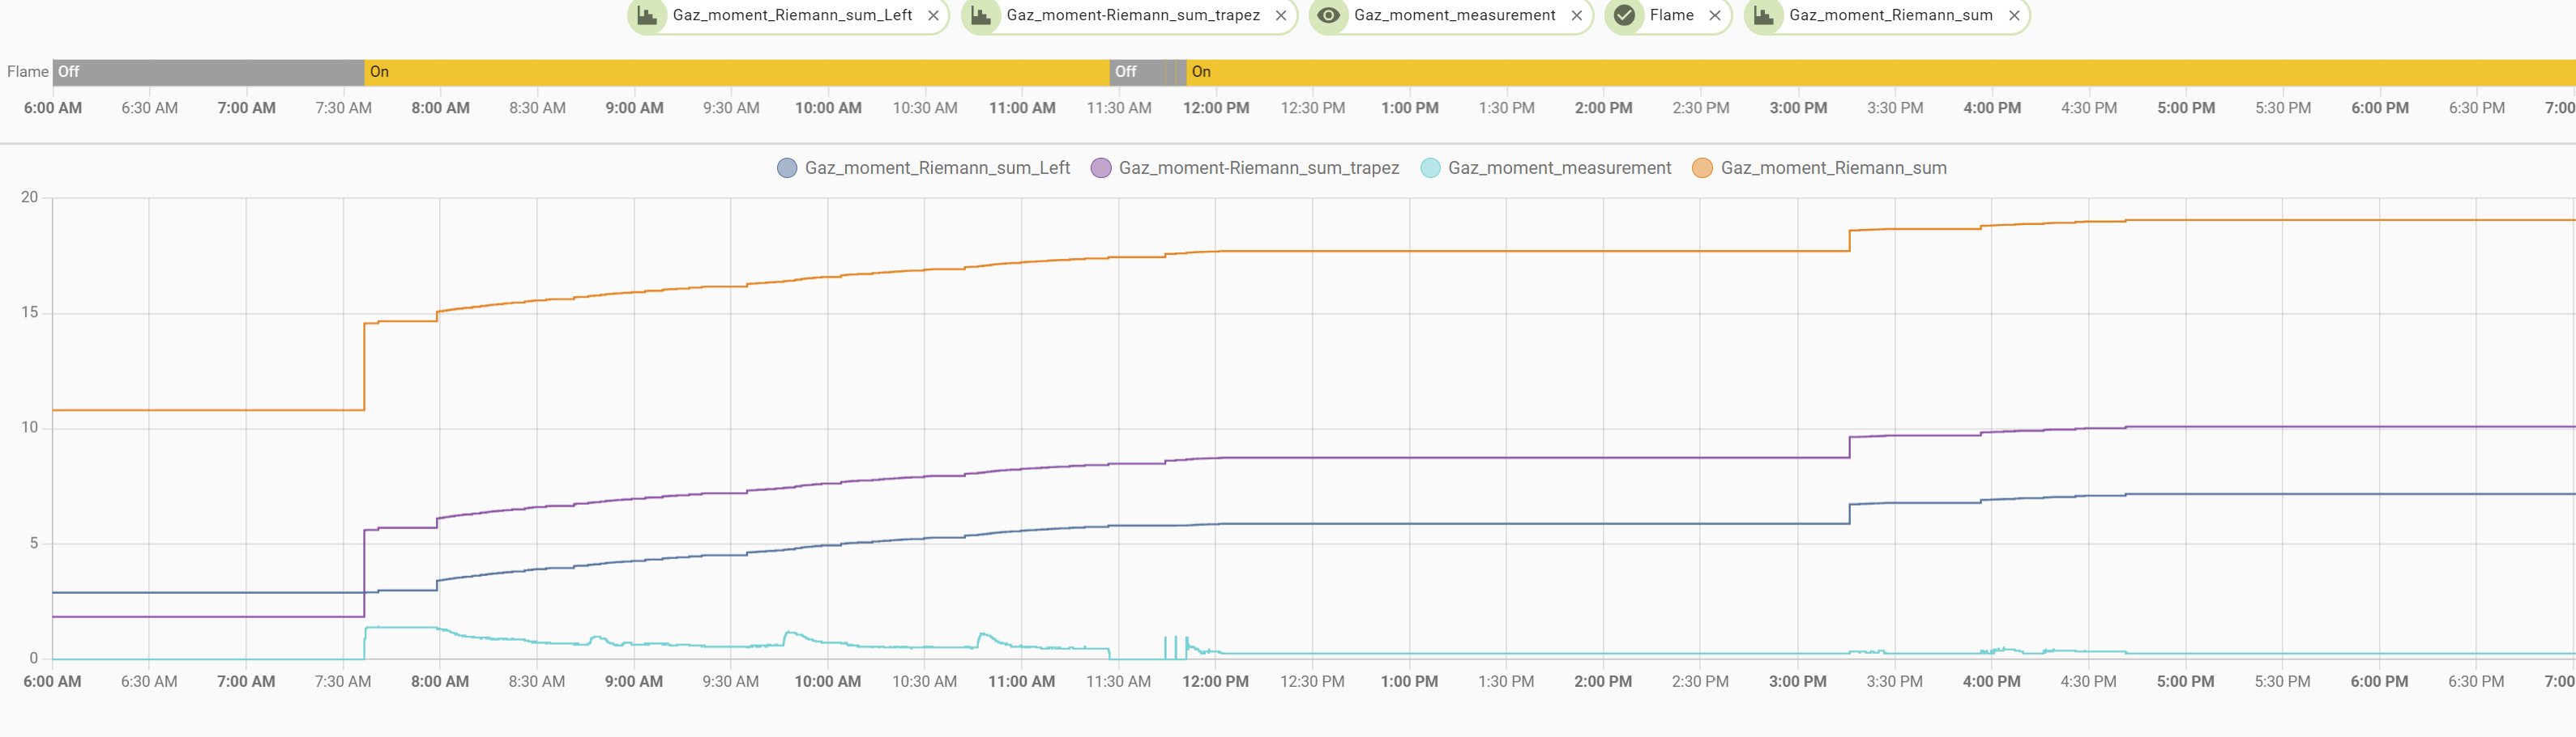Click 12:00 PM label on top time axis
Viewport: 2576px width, 737px height.
coord(1216,108)
